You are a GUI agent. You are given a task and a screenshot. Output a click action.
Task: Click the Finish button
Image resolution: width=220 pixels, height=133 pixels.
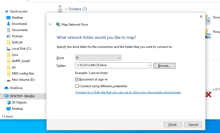coord(173,124)
